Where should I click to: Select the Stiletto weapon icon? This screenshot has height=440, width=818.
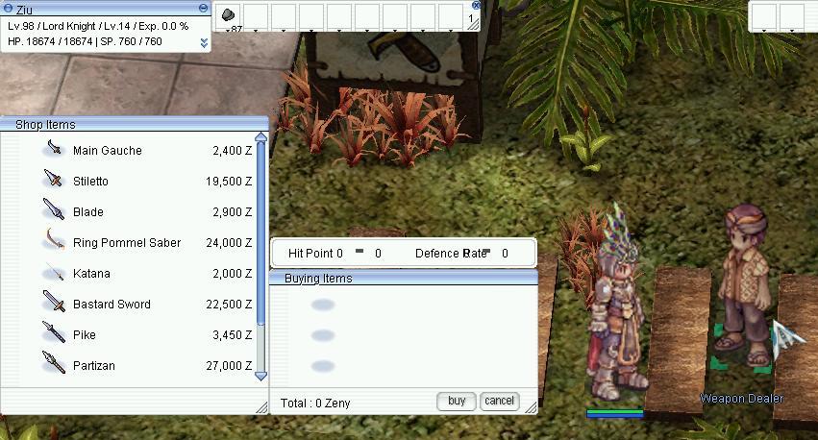pos(53,180)
